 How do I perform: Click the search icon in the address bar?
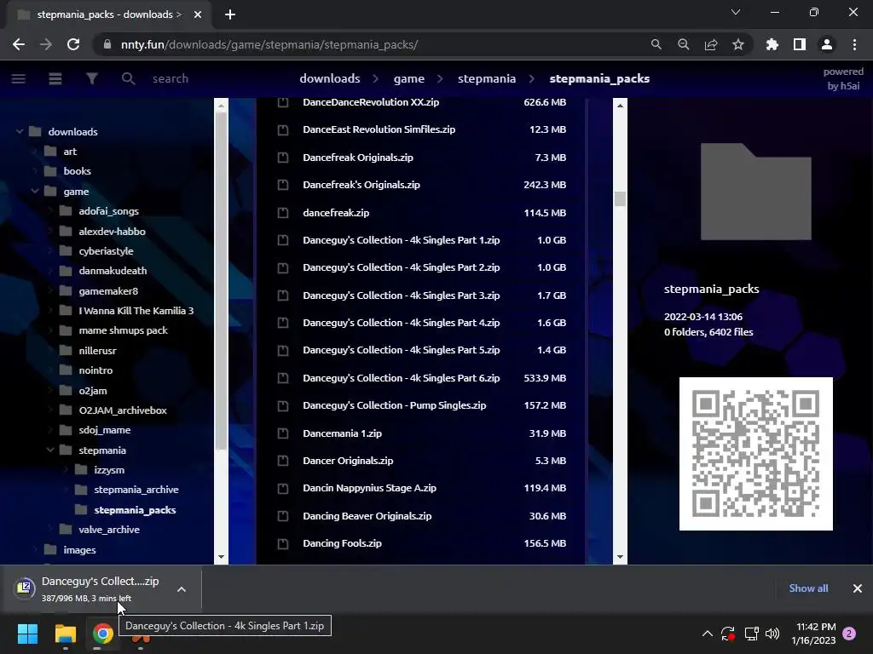656,44
